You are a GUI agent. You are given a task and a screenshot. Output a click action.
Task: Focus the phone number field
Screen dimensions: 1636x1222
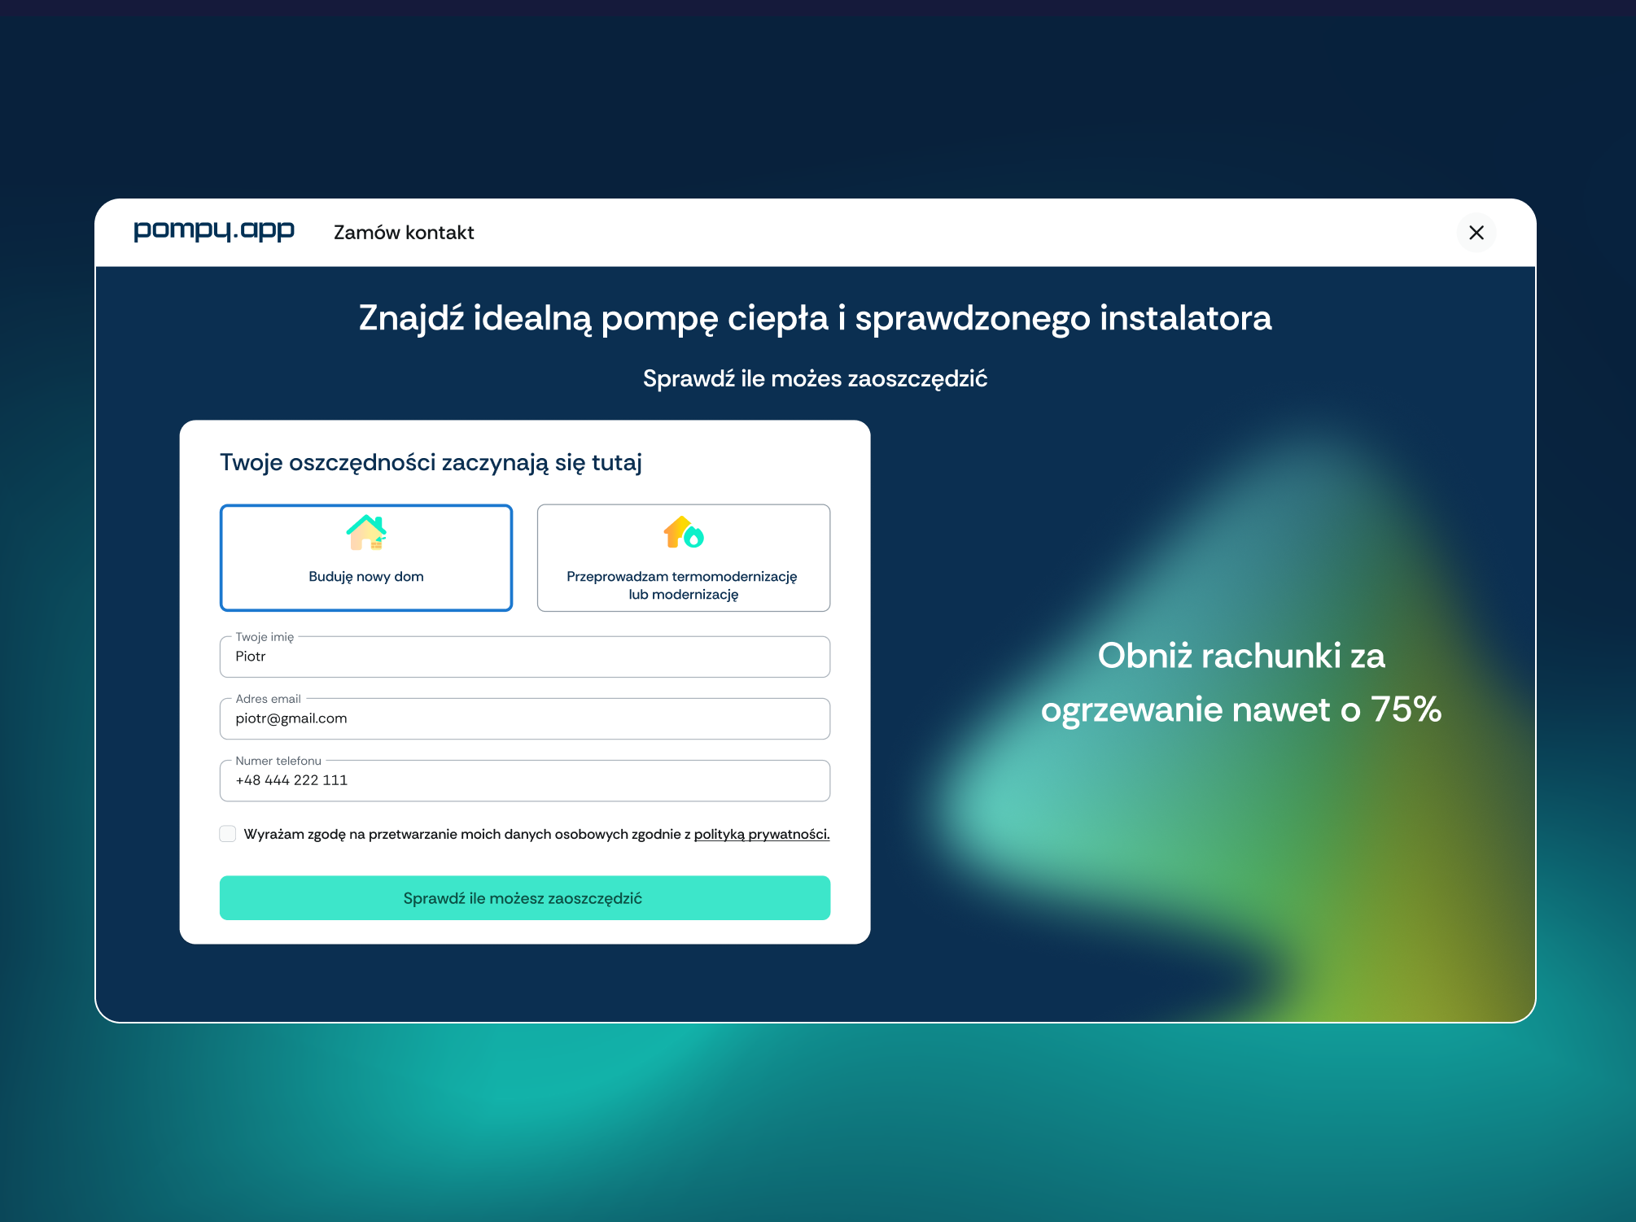(x=524, y=781)
